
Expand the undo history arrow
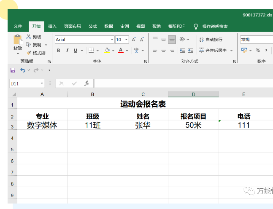tap(29, 70)
